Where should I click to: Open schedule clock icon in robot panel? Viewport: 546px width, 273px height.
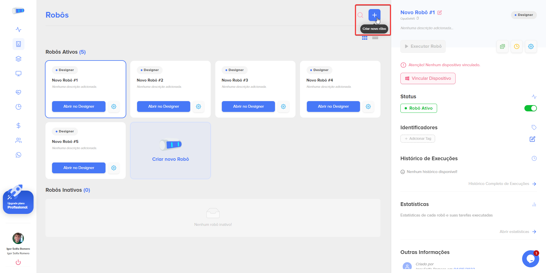516,47
